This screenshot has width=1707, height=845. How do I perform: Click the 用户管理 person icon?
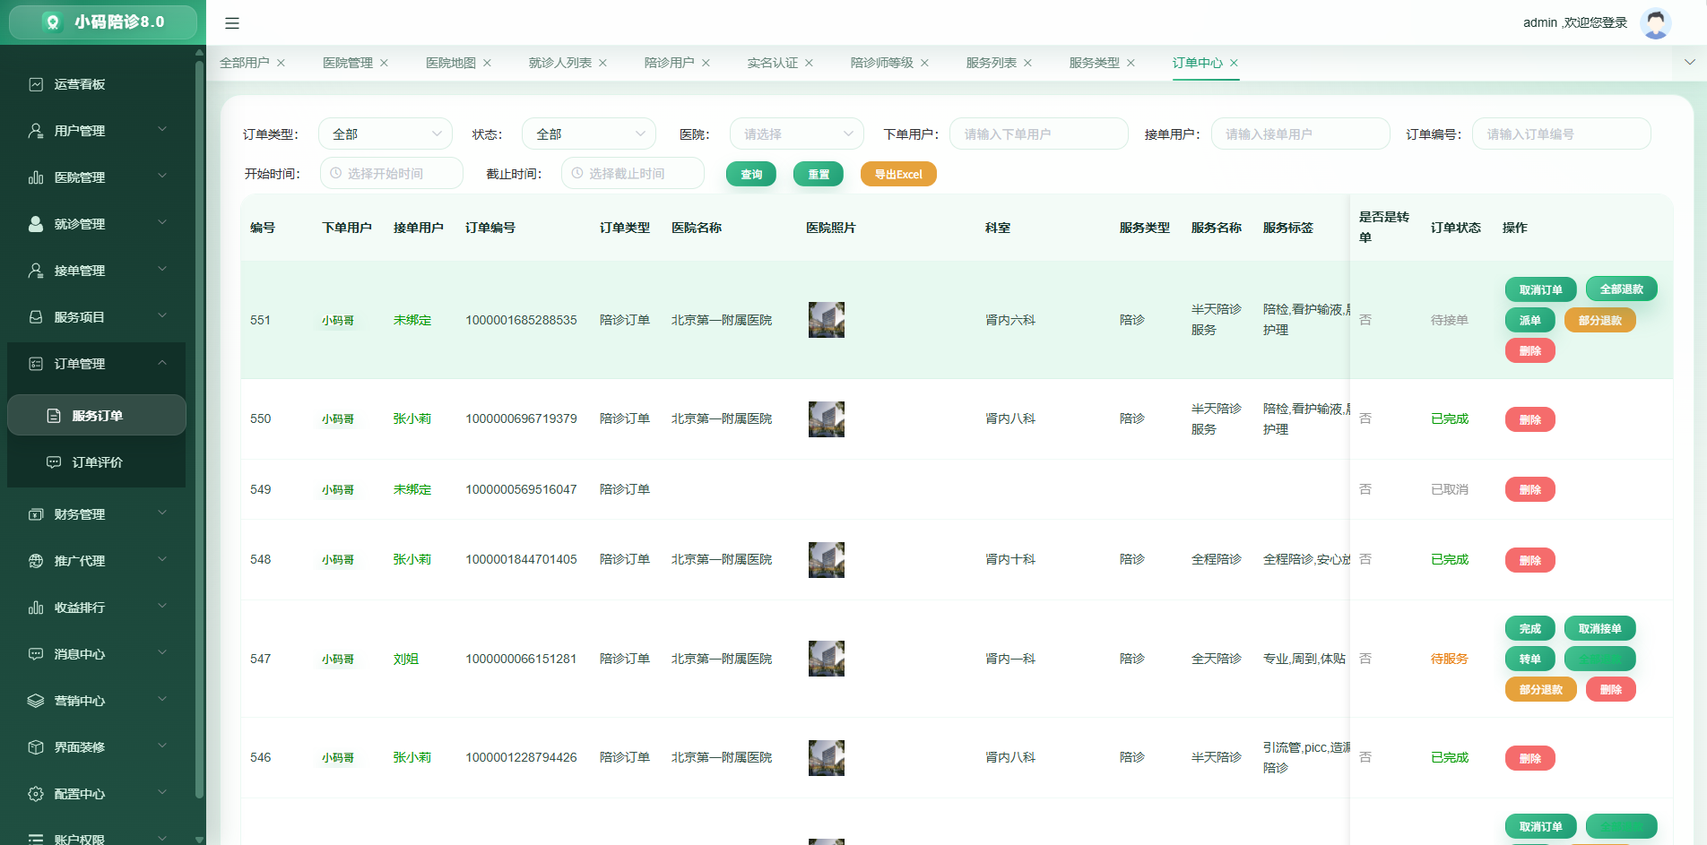(x=36, y=131)
